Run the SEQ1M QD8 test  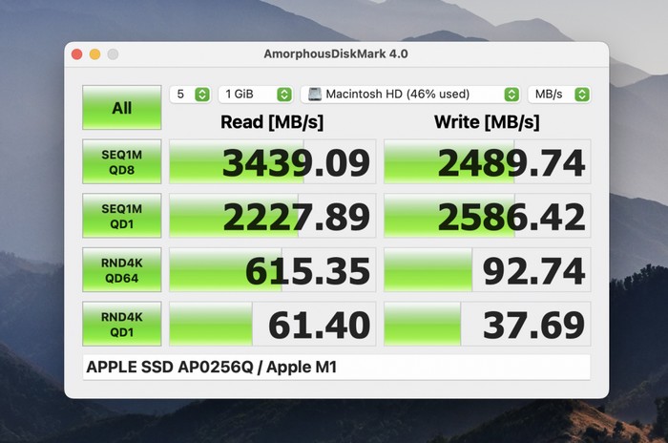pyautogui.click(x=122, y=161)
